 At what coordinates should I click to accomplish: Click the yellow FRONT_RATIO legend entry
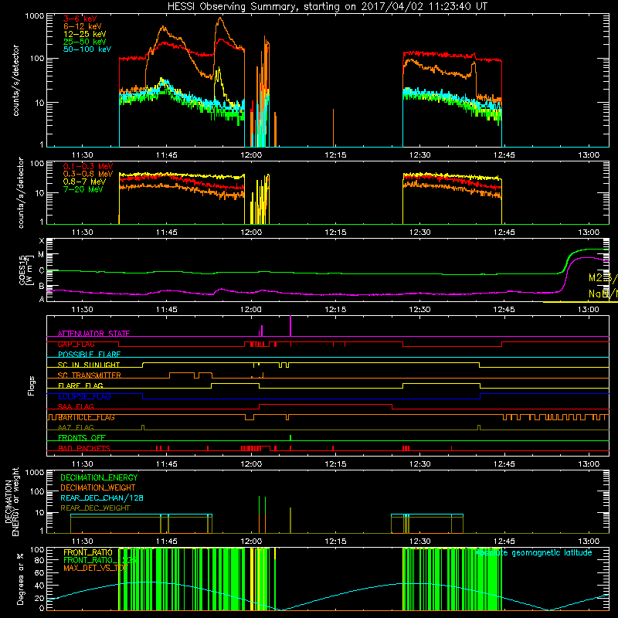pos(88,552)
